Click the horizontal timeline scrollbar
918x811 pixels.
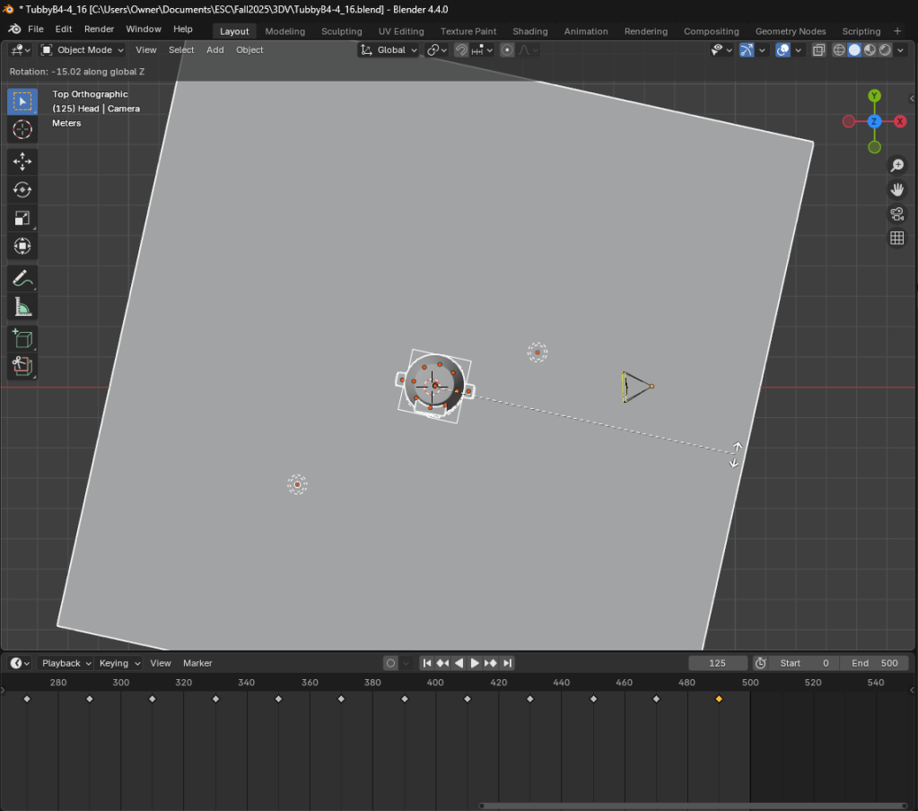693,805
